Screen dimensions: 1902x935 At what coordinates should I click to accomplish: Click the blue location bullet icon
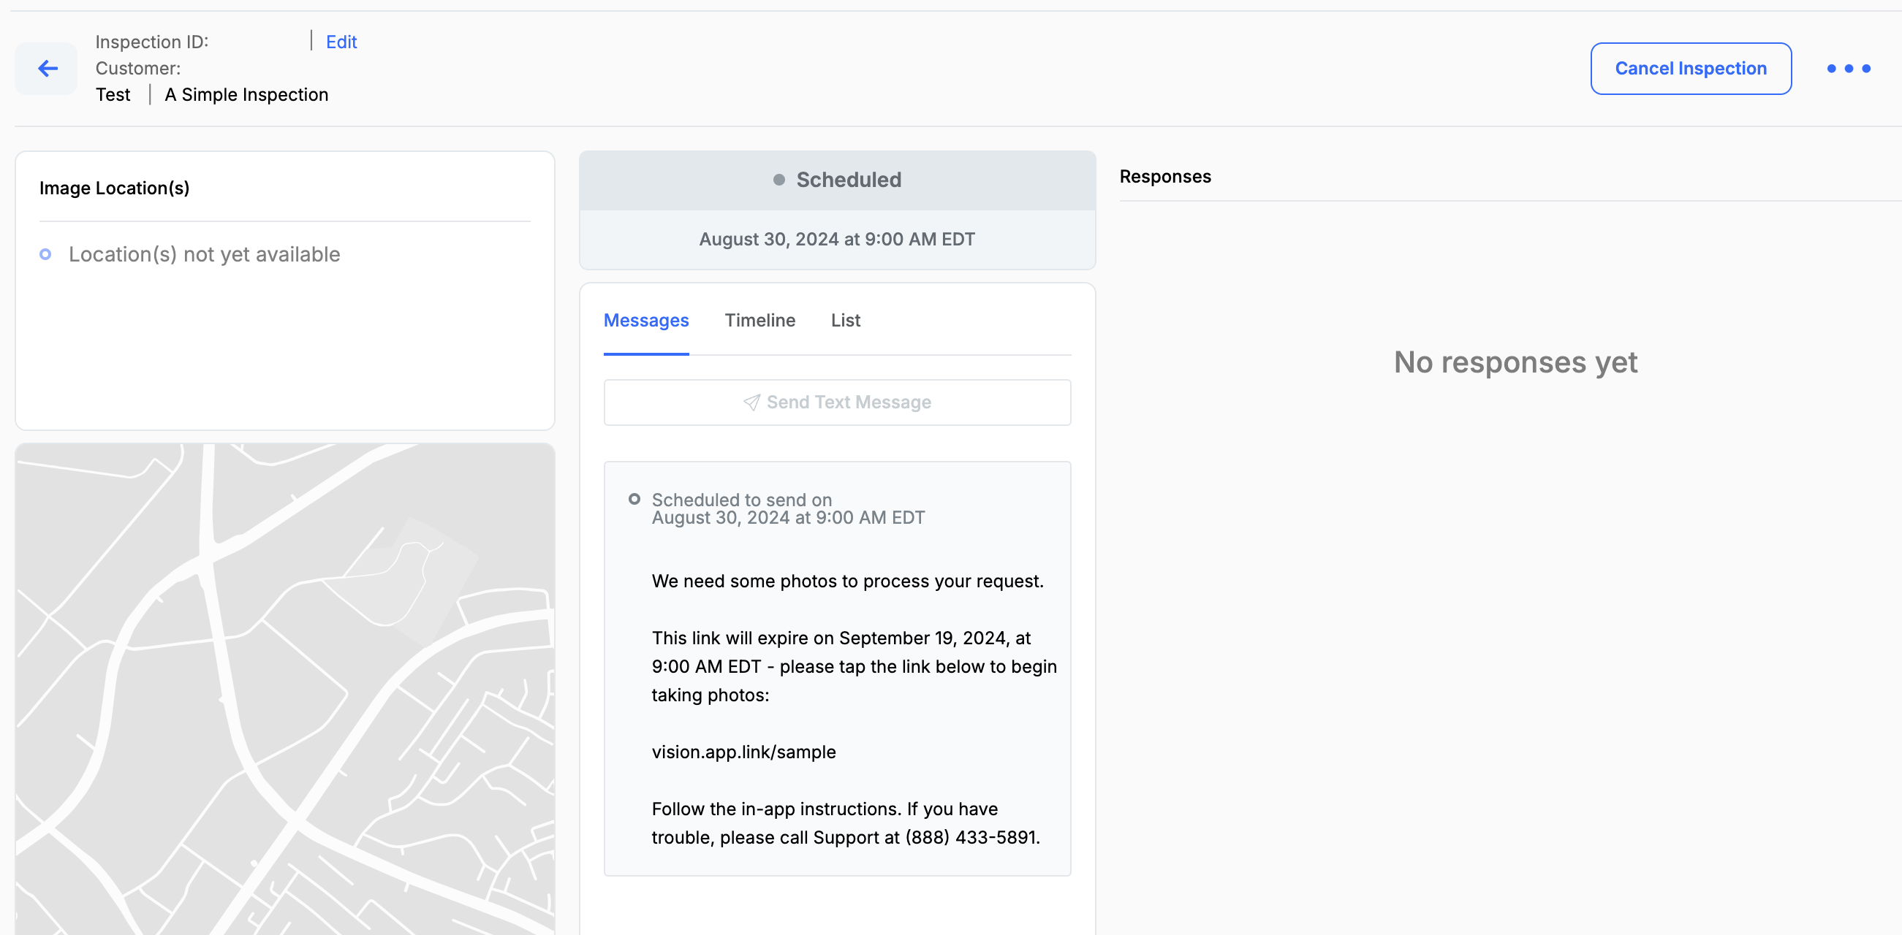point(45,255)
